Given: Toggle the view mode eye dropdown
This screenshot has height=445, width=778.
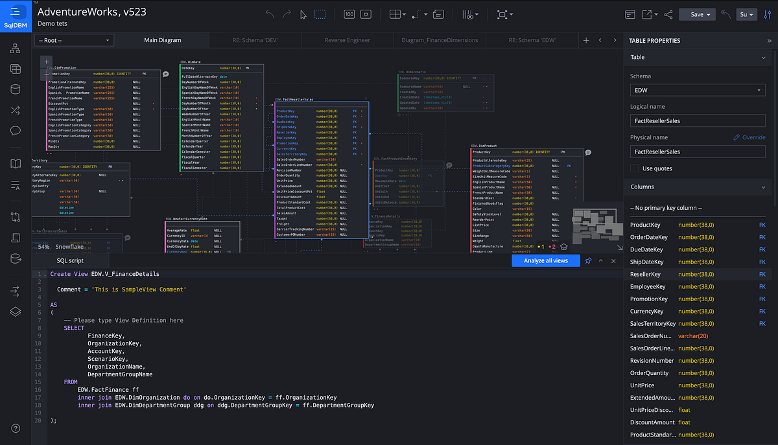Looking at the screenshot, I should click(x=471, y=14).
